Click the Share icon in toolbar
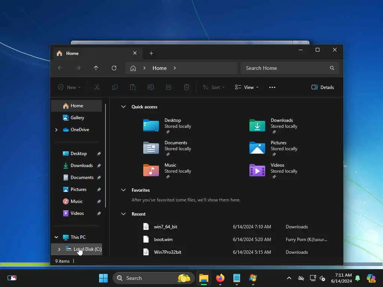383x287 pixels. click(x=169, y=87)
